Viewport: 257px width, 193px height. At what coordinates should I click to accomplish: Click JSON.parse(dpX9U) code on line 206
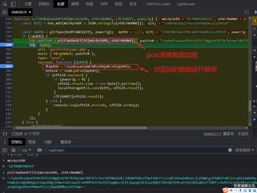point(82,71)
